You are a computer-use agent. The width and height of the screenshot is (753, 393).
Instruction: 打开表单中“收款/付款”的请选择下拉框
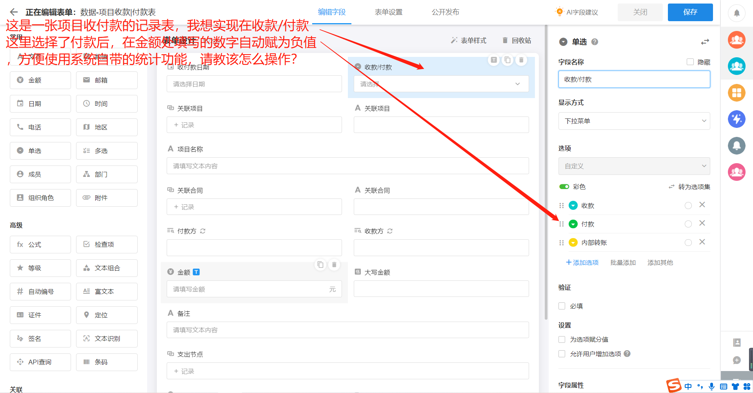tap(441, 84)
